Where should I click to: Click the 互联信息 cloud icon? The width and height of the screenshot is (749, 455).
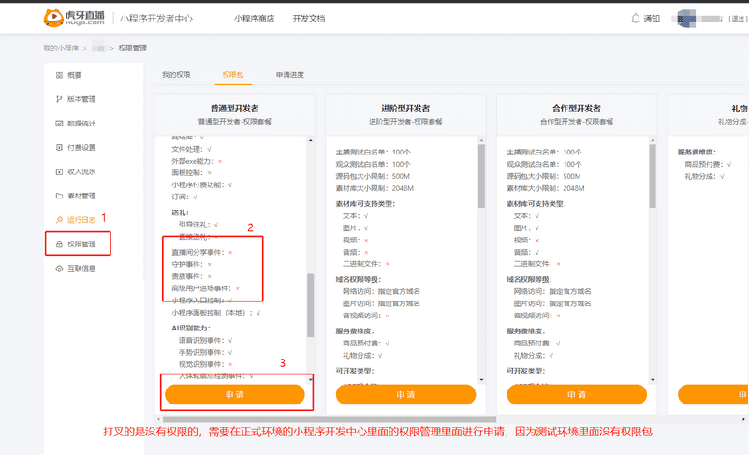59,268
